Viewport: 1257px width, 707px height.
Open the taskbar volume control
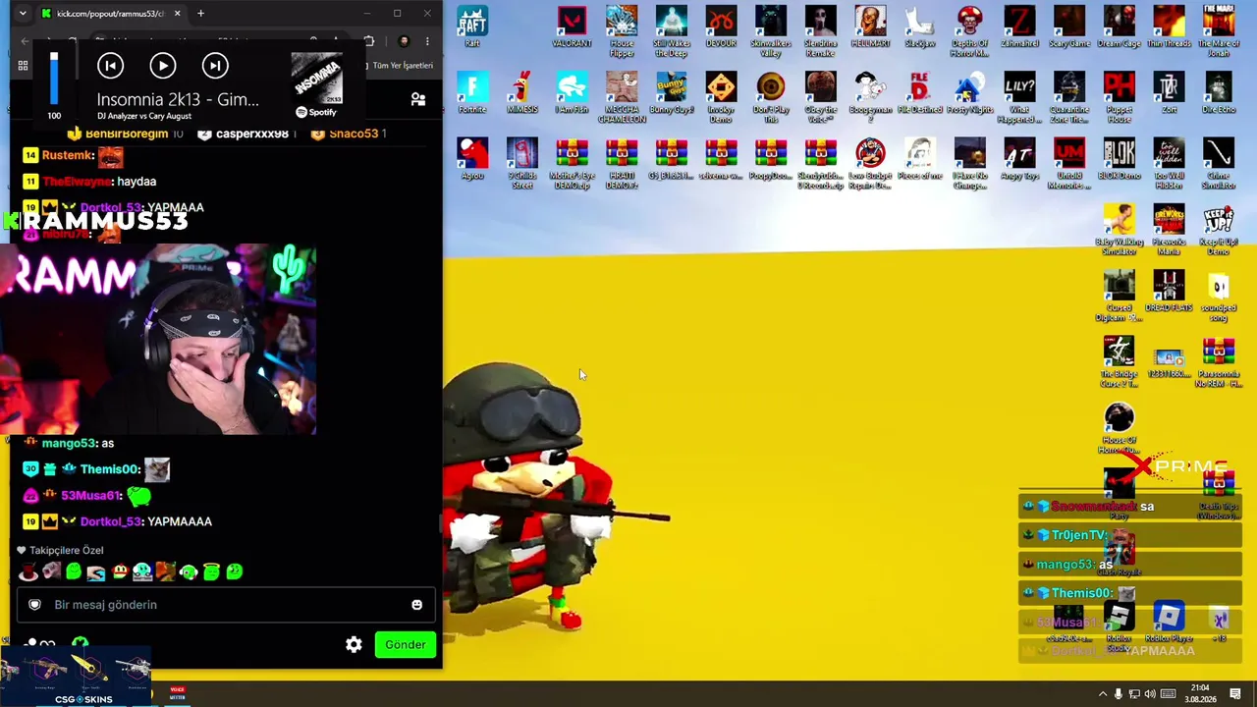click(x=1150, y=694)
